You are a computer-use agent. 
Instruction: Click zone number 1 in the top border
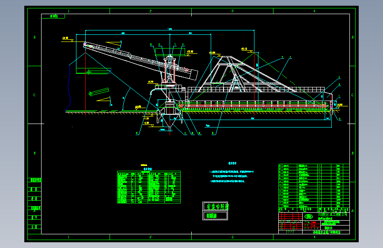68,11
